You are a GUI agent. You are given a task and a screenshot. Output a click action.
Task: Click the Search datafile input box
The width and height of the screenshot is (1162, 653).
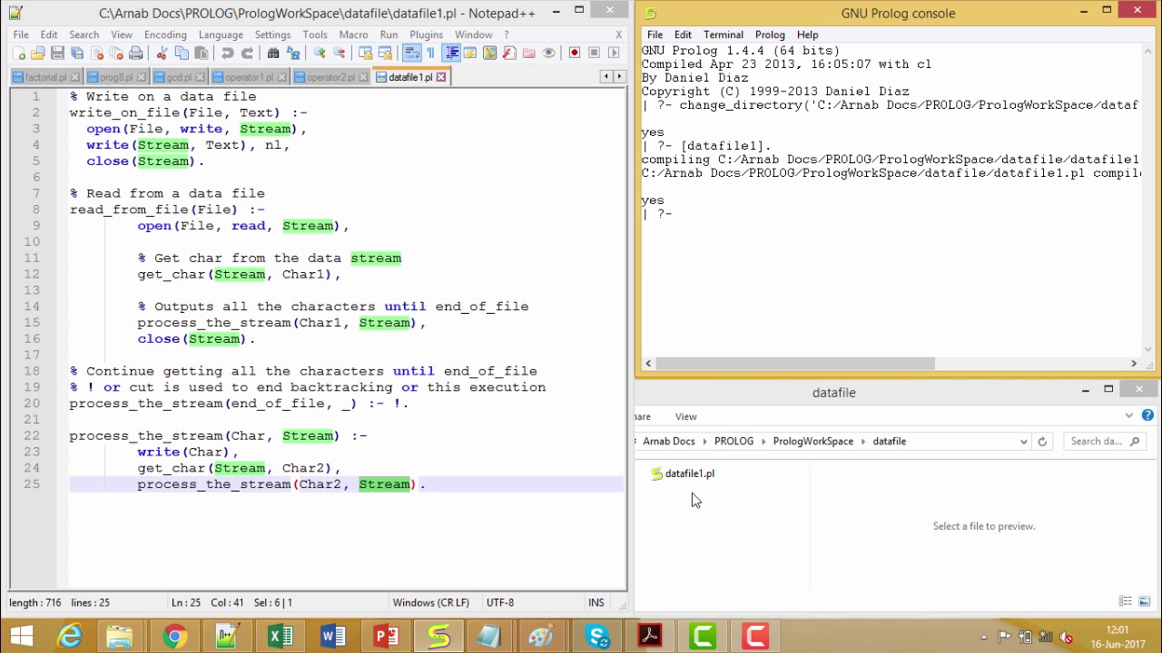pyautogui.click(x=1097, y=442)
